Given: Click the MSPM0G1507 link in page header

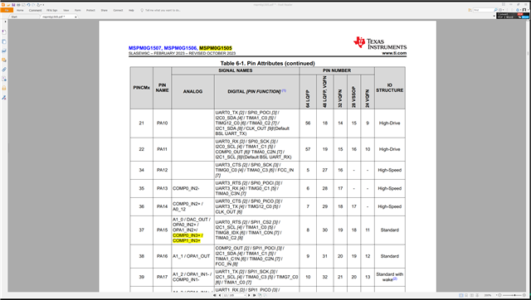Looking at the screenshot, I should [145, 48].
